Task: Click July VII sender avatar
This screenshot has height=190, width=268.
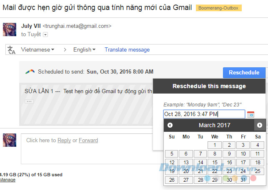Action: [10, 30]
